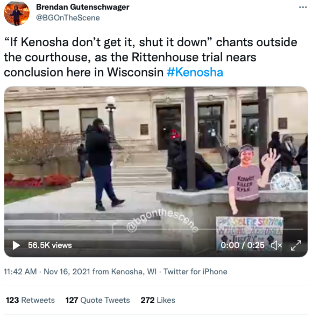The image size is (313, 319).
Task: Open Brendan Gutenschwager's profile picture
Action: click(17, 13)
